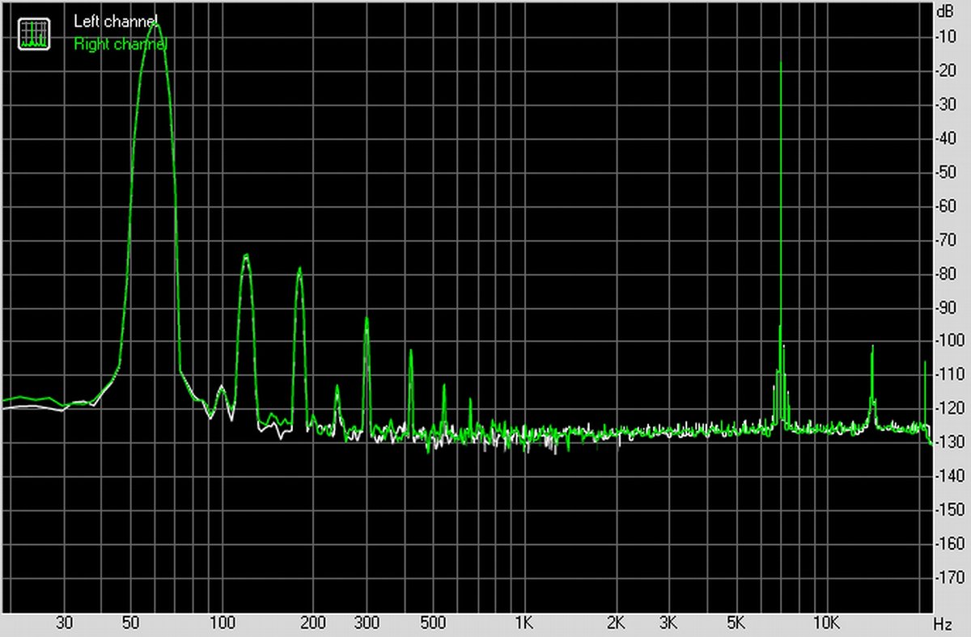Image resolution: width=971 pixels, height=637 pixels.
Task: Click the -40 dB level label
Action: [x=946, y=138]
